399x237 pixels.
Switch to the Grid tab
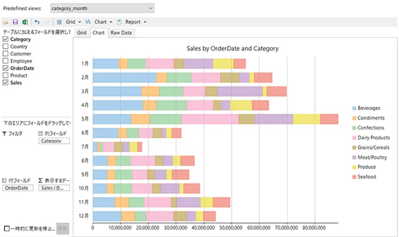82,33
